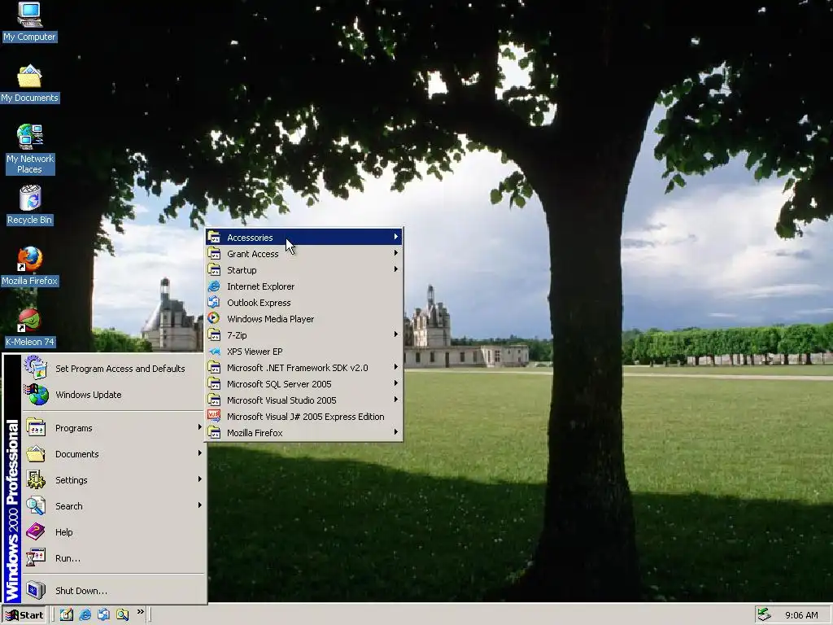
Task: Open Set Program Access and Defaults
Action: point(112,369)
